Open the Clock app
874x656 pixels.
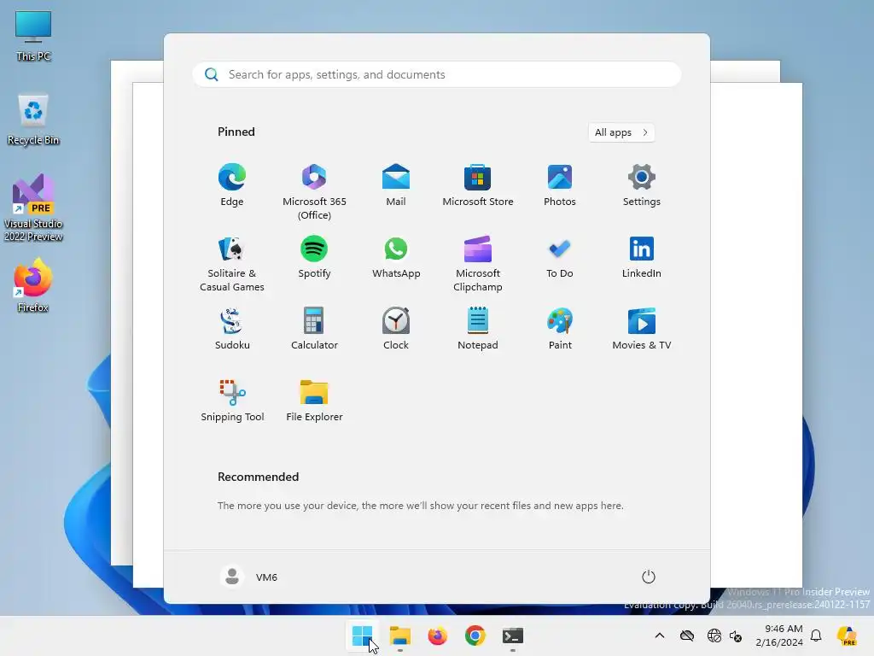[396, 329]
